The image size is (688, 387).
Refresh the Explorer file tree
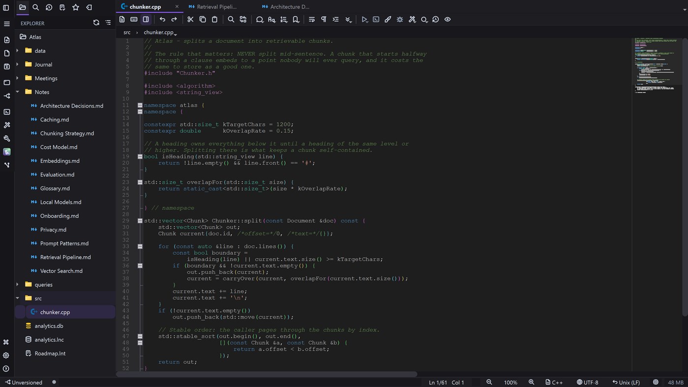coord(96,23)
